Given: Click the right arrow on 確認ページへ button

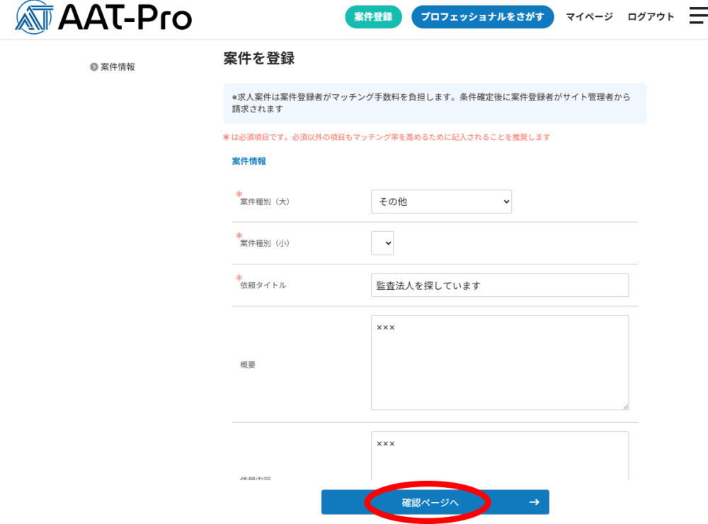Looking at the screenshot, I should click(x=534, y=502).
